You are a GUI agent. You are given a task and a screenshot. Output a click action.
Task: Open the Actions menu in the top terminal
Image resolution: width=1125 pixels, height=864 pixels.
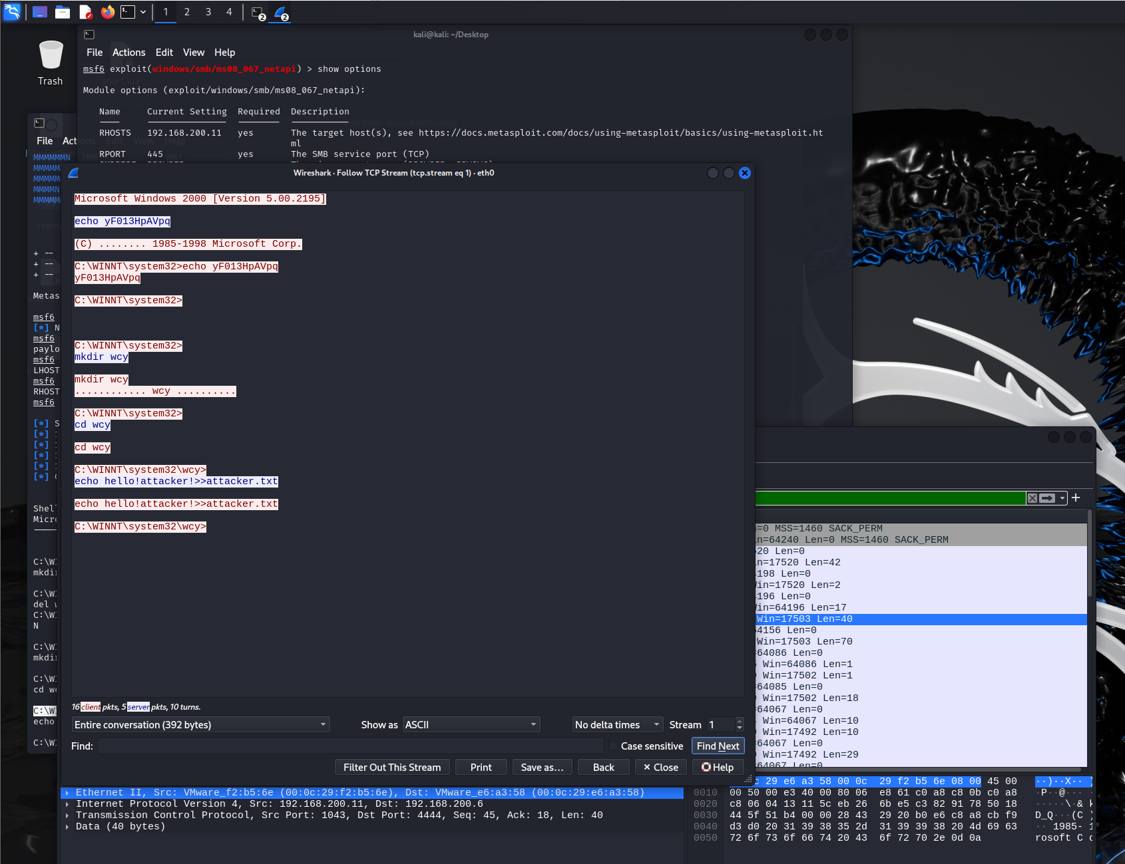[129, 53]
